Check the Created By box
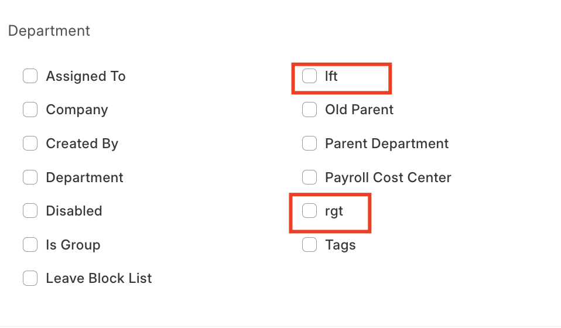 tap(30, 143)
